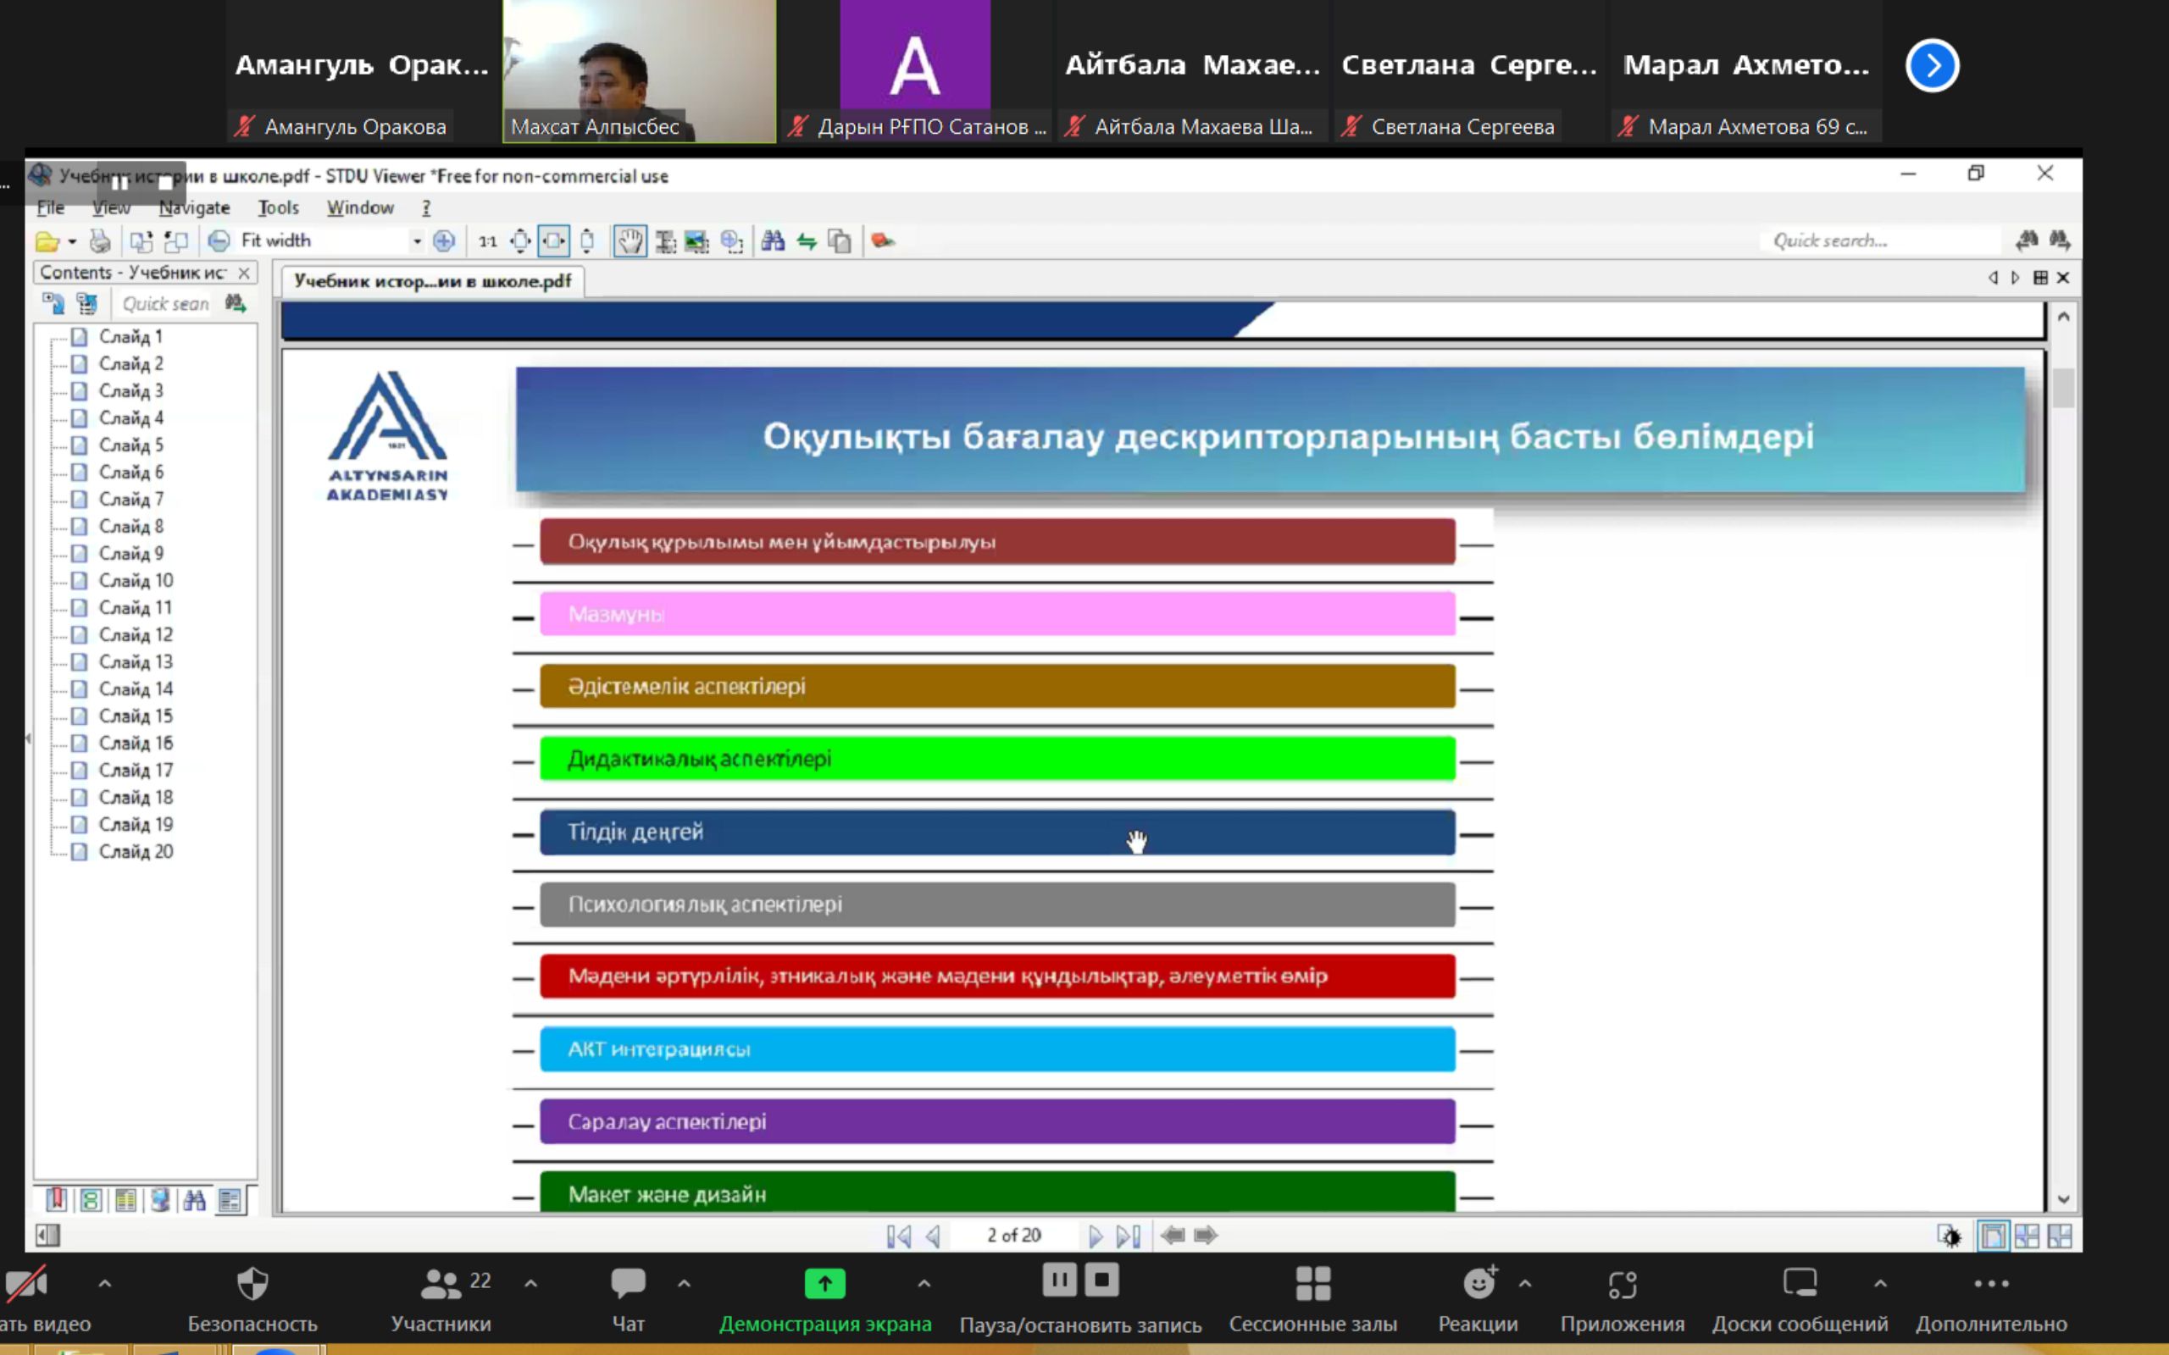Image resolution: width=2169 pixels, height=1355 pixels.
Task: Open Find with binoculars icon
Action: (x=773, y=241)
